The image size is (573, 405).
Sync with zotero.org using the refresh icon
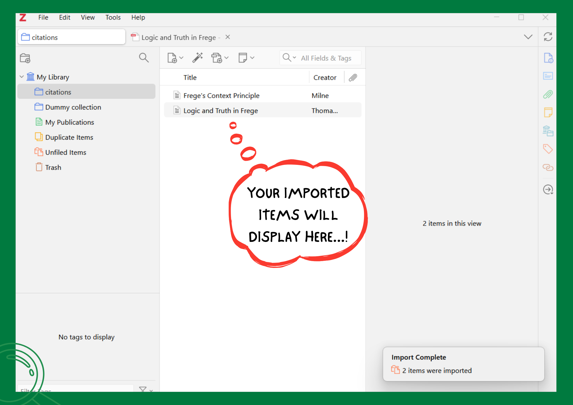[x=548, y=37]
